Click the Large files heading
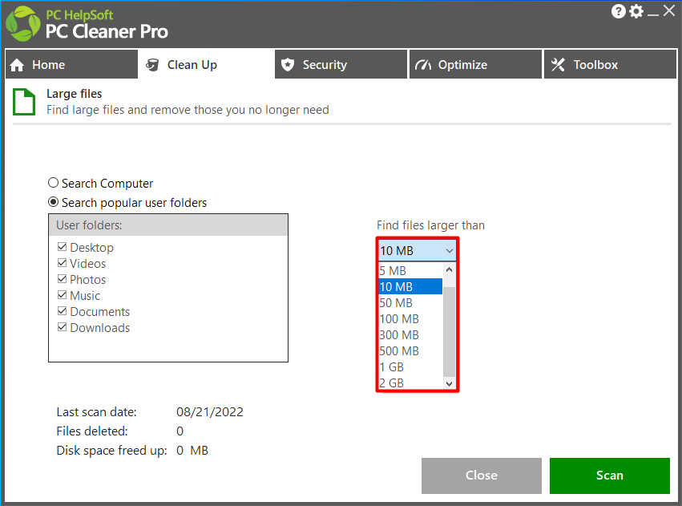The height and width of the screenshot is (506, 682). [74, 94]
